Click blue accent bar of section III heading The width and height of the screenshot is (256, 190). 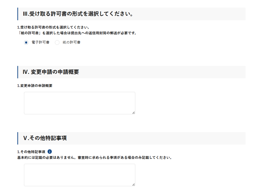click(x=18, y=14)
